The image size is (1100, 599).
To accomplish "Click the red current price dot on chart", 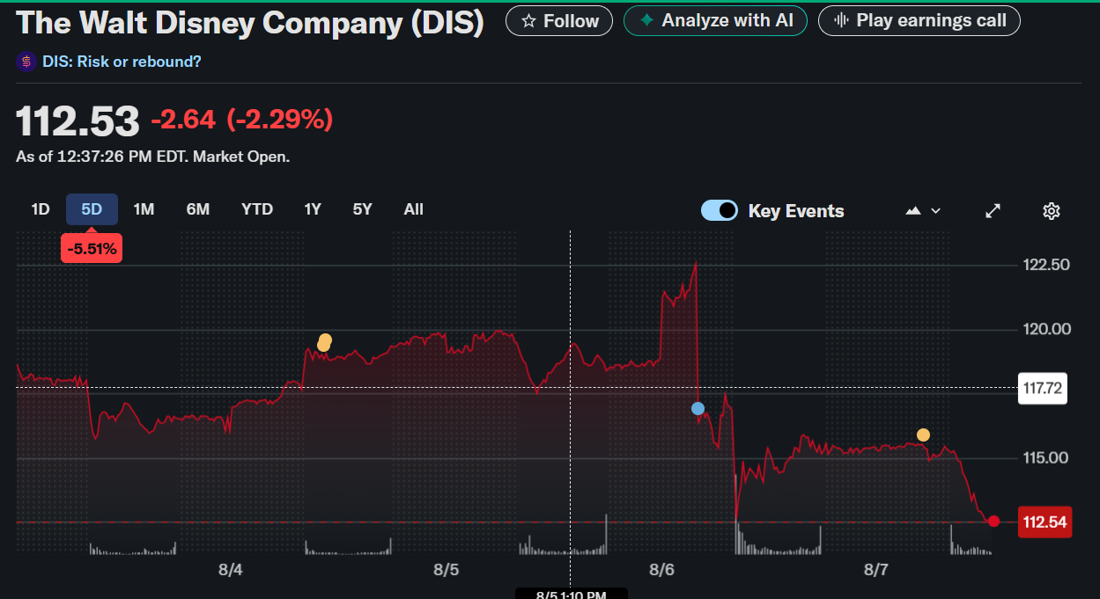I will click(993, 522).
